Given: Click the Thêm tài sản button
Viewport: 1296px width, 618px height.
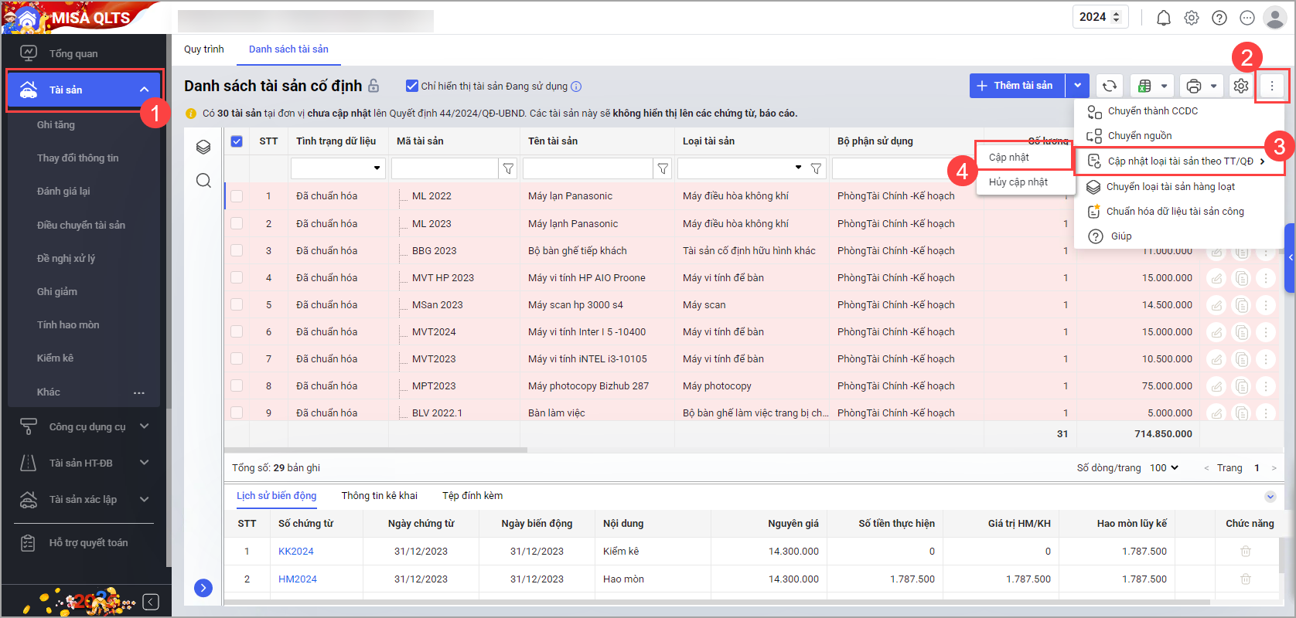Looking at the screenshot, I should [x=1017, y=86].
